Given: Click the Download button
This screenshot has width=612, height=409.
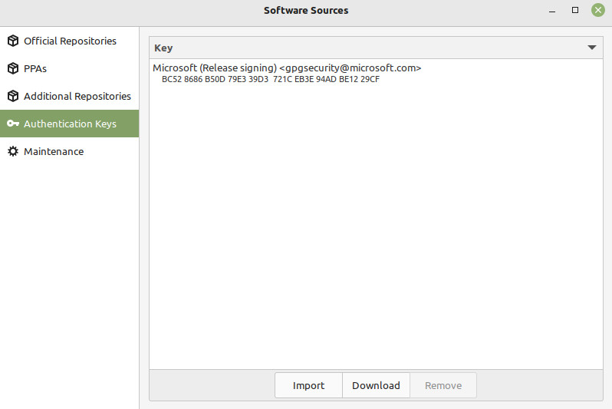Looking at the screenshot, I should (376, 385).
